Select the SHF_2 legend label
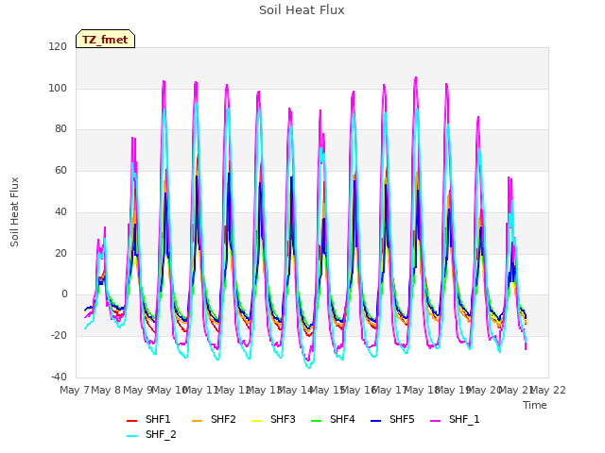605x453 pixels. pyautogui.click(x=161, y=434)
